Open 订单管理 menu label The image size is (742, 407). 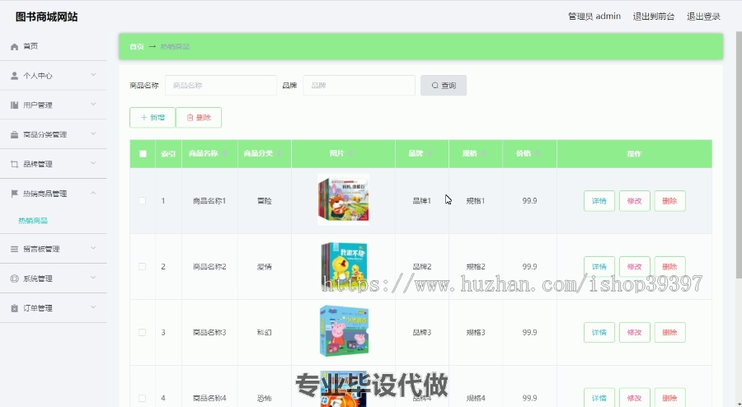(38, 308)
